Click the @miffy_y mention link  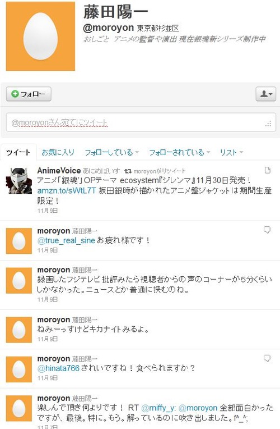[x=158, y=408]
